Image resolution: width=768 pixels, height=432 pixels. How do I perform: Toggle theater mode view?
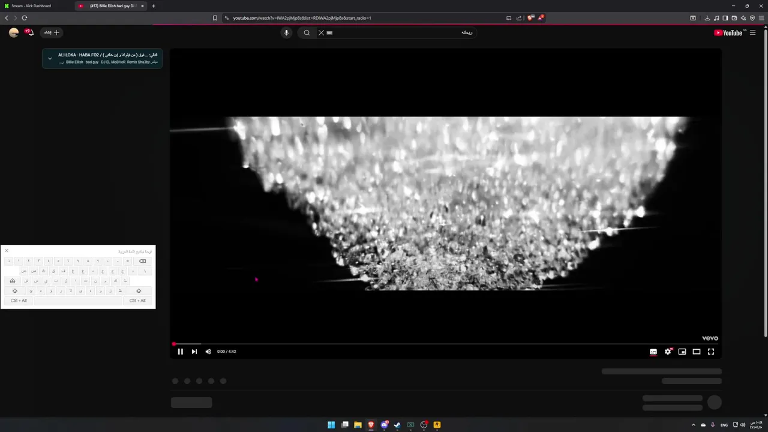697,352
